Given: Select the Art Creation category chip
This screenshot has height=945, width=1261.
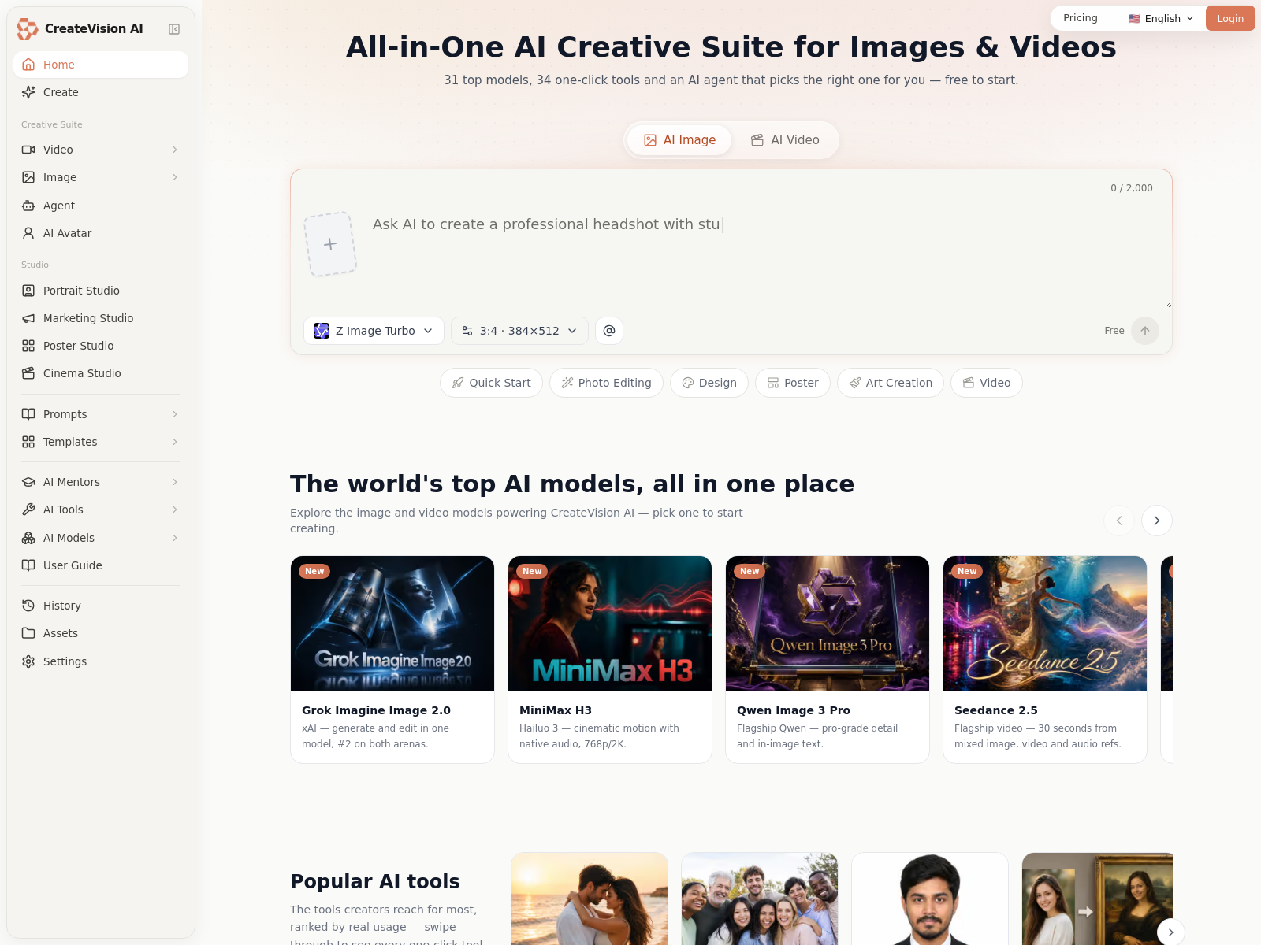Looking at the screenshot, I should point(891,383).
